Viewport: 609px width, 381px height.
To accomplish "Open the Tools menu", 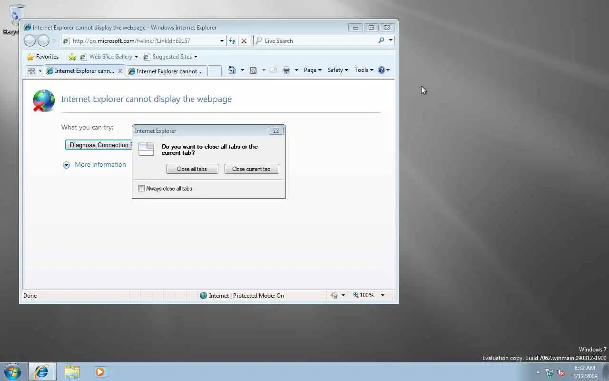I will 364,70.
